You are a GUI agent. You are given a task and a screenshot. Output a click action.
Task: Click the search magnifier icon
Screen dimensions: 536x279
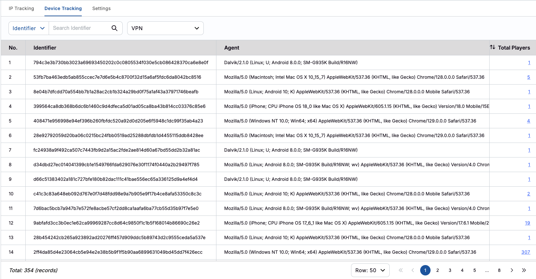pyautogui.click(x=114, y=28)
